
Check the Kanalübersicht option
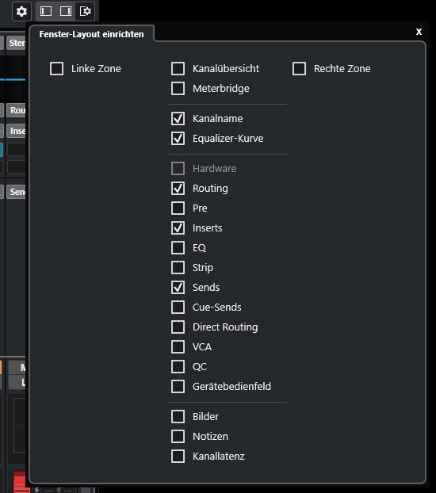[x=178, y=68]
